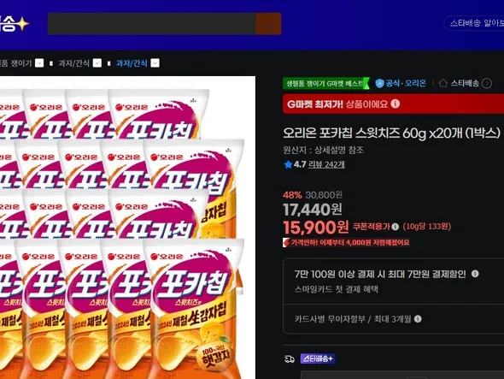This screenshot has width=504, height=379.
Task: Click the search magnifier button
Action: (269, 24)
